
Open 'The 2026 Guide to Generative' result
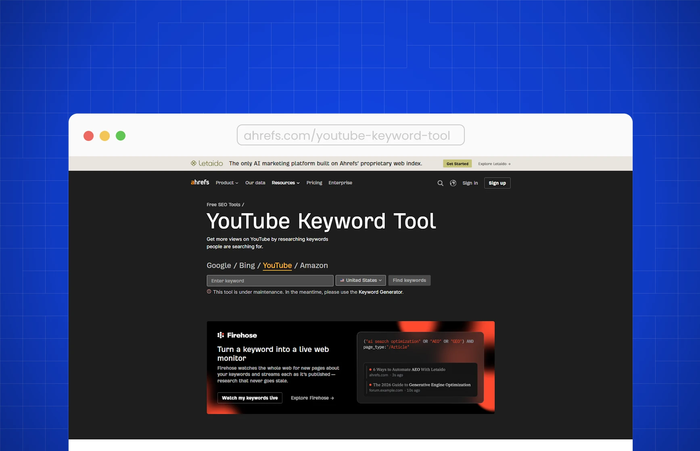coord(422,385)
